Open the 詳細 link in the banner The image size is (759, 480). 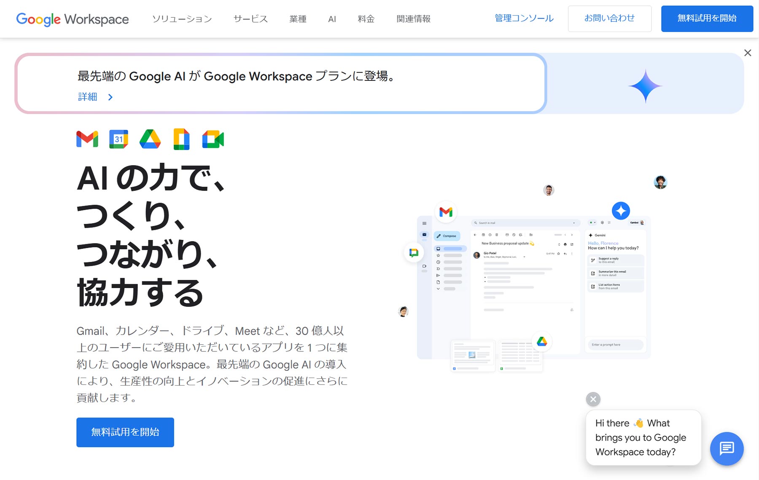point(88,97)
